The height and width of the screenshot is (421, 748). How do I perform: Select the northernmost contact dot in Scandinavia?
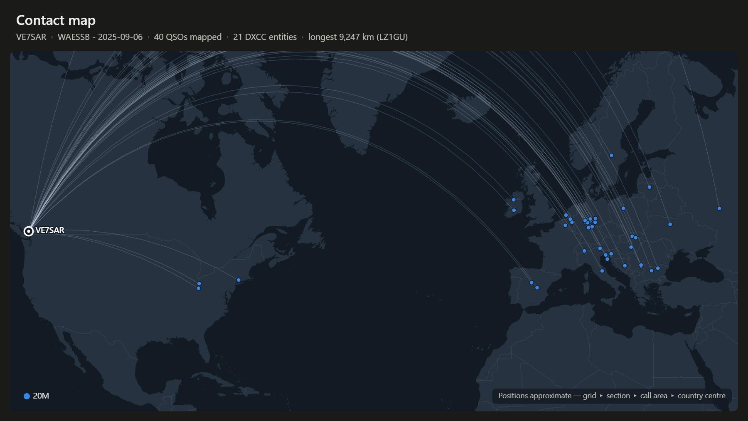(x=611, y=156)
